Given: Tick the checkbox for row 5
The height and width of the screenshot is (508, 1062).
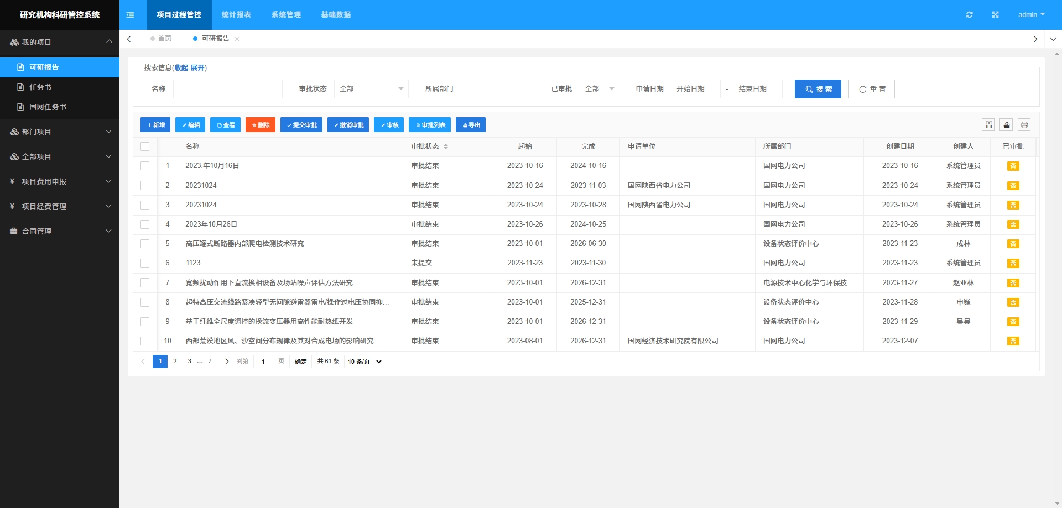Looking at the screenshot, I should [145, 244].
